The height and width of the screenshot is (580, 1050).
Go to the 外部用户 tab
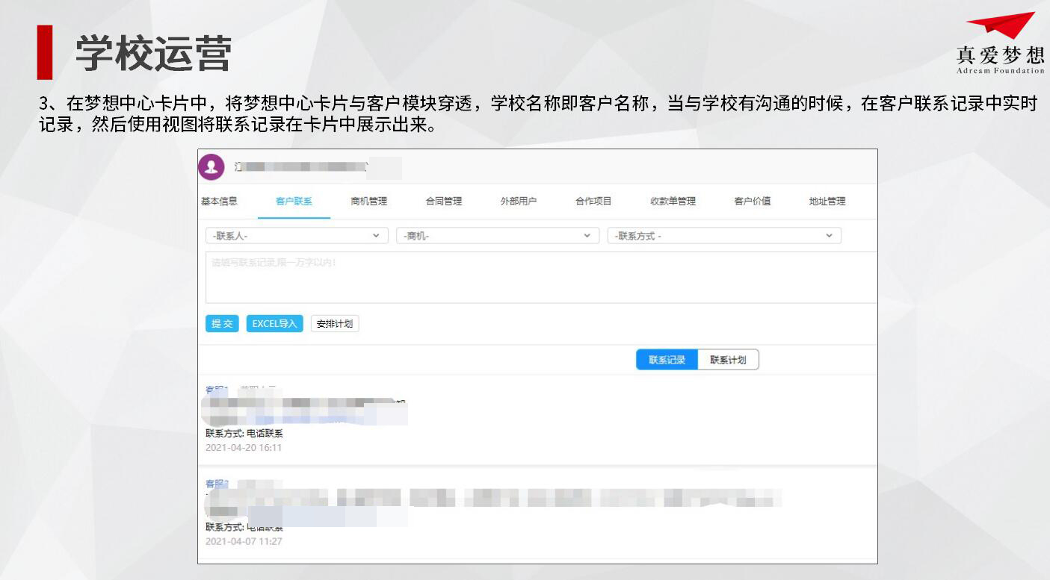click(519, 202)
